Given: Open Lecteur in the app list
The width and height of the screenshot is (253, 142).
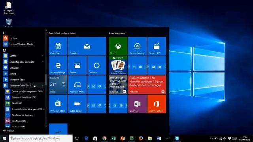Looking at the screenshot, I should pos(23,38).
